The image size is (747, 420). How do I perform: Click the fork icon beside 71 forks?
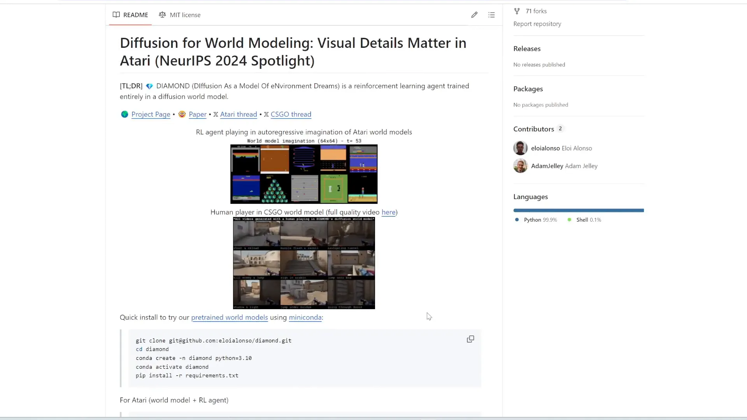coord(517,11)
